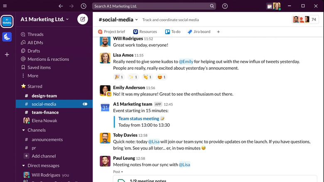This screenshot has width=324, height=182.
Task: Toggle the heart-eyes emoji reaction
Action: pyautogui.click(x=161, y=77)
